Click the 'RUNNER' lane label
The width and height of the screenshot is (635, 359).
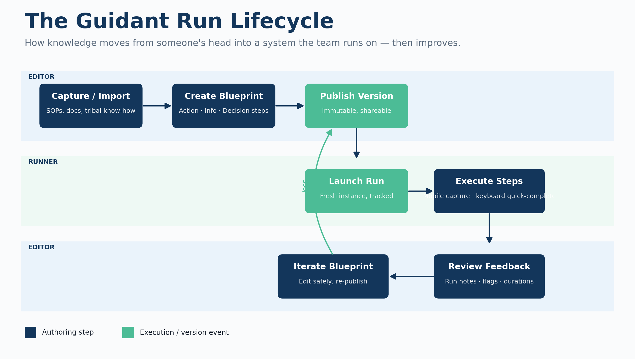(43, 162)
